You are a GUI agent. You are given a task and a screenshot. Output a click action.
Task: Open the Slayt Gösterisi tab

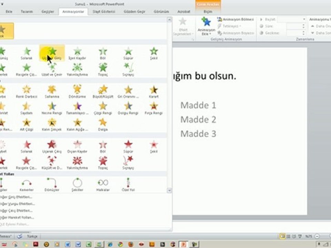(x=104, y=12)
